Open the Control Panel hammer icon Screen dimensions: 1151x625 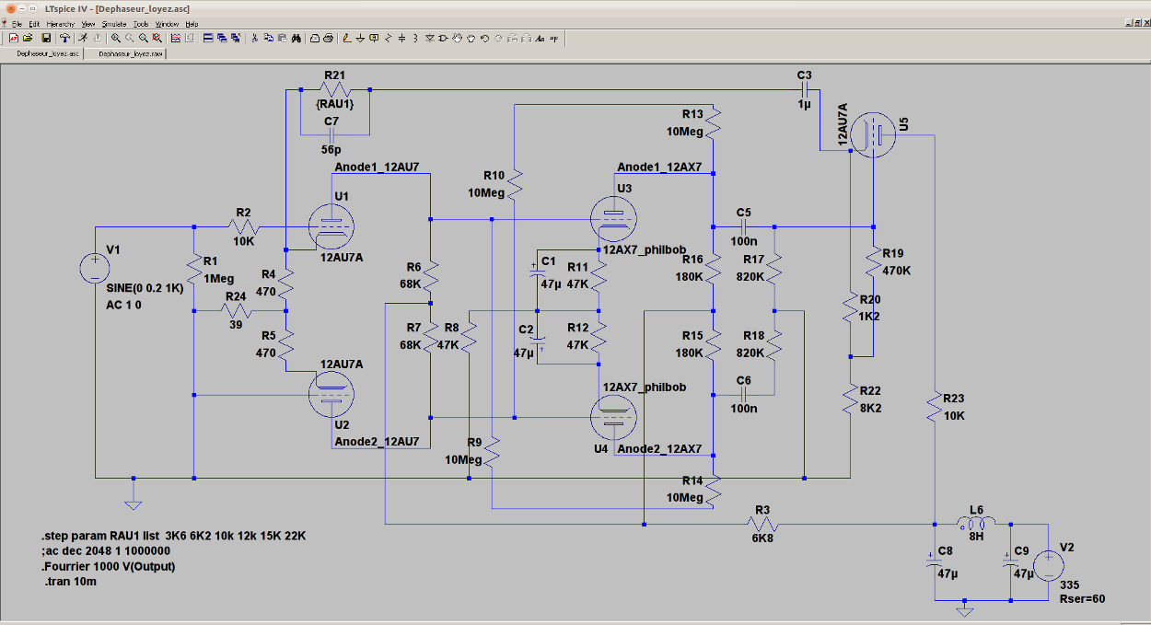click(x=65, y=38)
